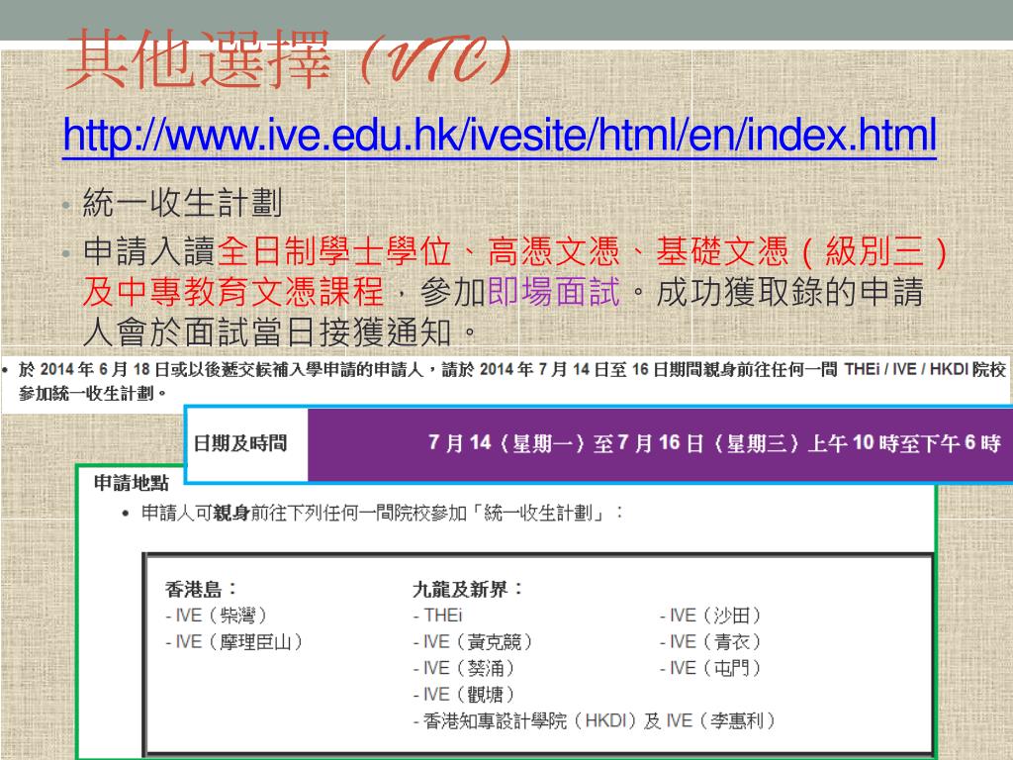
Task: Click the entry IVE (黃克競)
Action: [473, 641]
